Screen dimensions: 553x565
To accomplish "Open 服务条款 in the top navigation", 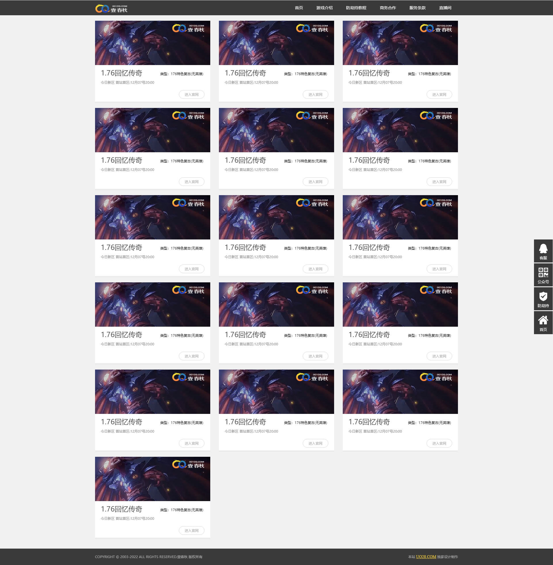I will 417,8.
